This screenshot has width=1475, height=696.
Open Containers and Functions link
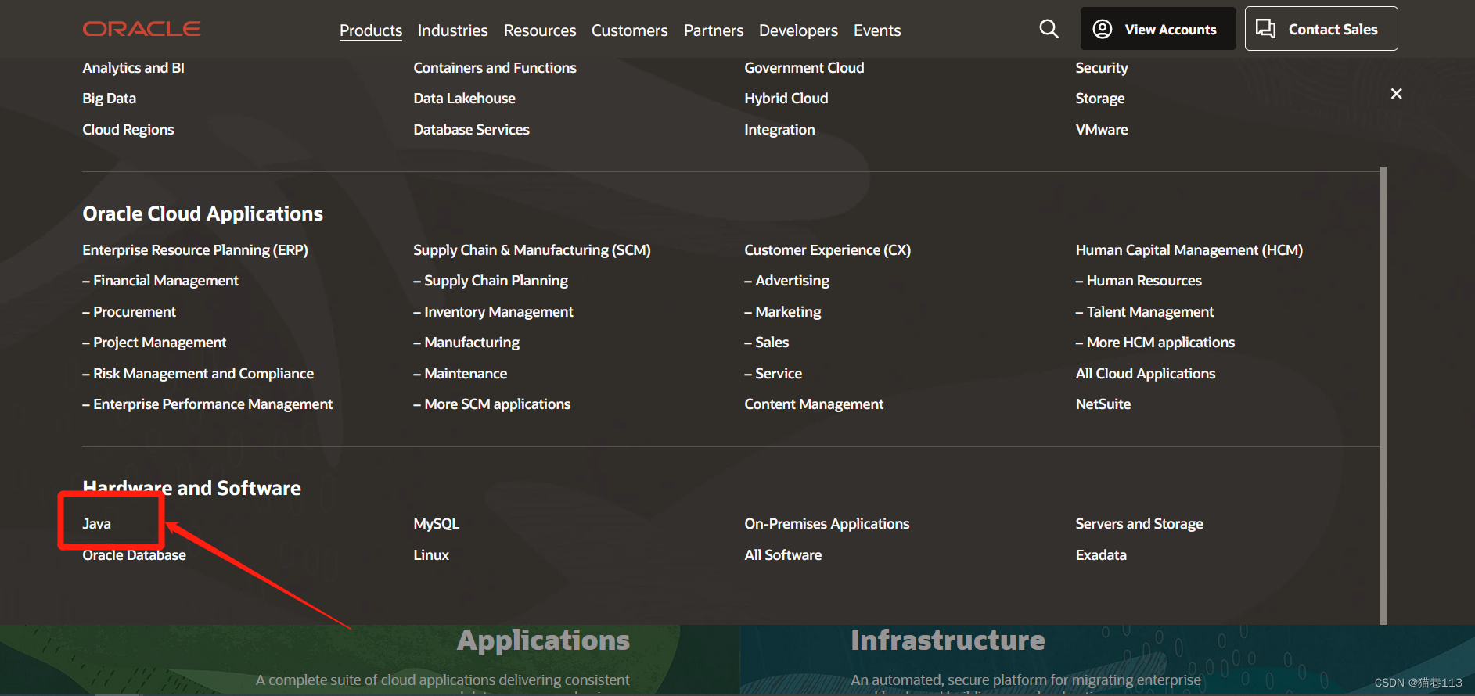click(x=495, y=68)
